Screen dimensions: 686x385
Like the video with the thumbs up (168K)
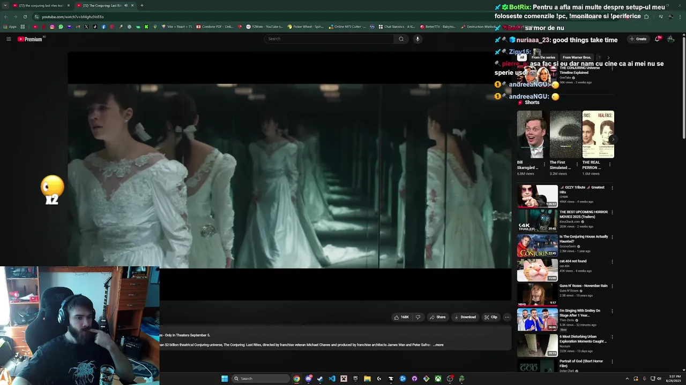point(401,317)
